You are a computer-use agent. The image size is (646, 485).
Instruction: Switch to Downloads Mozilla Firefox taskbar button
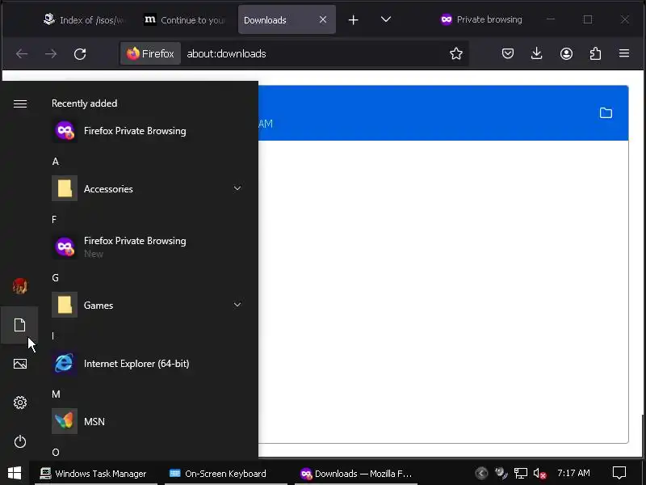point(356,474)
